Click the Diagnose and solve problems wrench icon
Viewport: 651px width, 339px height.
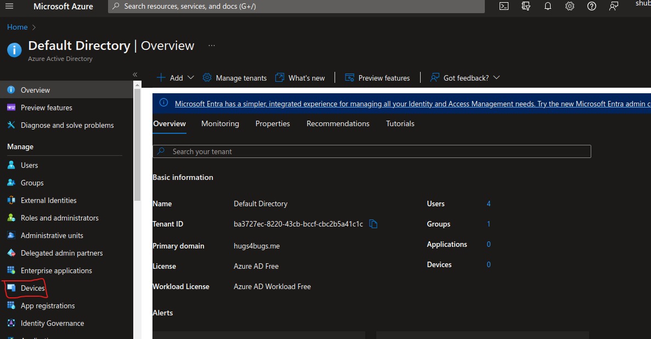(11, 125)
